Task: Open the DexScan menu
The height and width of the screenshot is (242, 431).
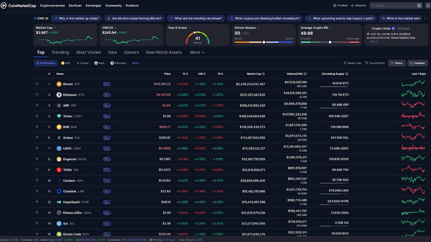Action: click(75, 5)
